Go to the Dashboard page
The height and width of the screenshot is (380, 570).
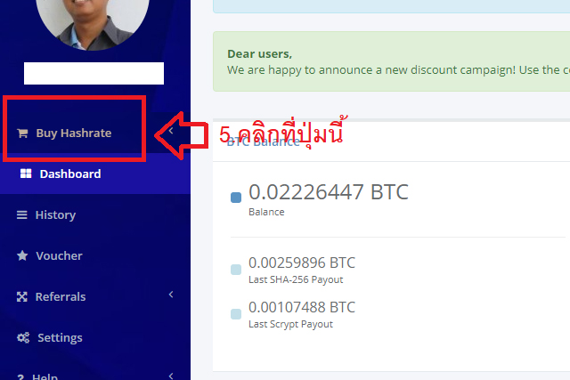pos(70,174)
